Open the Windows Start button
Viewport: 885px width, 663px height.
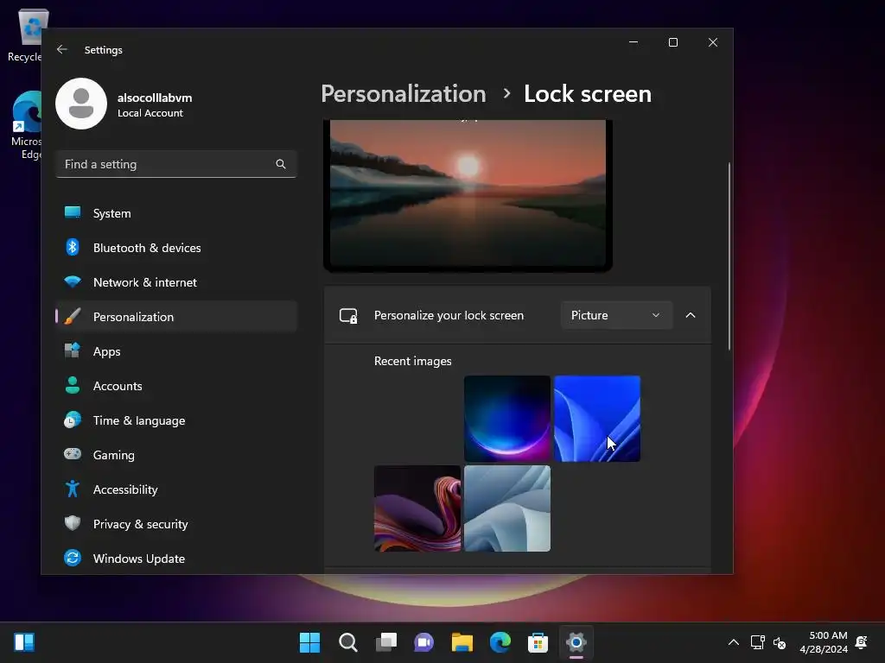[309, 642]
